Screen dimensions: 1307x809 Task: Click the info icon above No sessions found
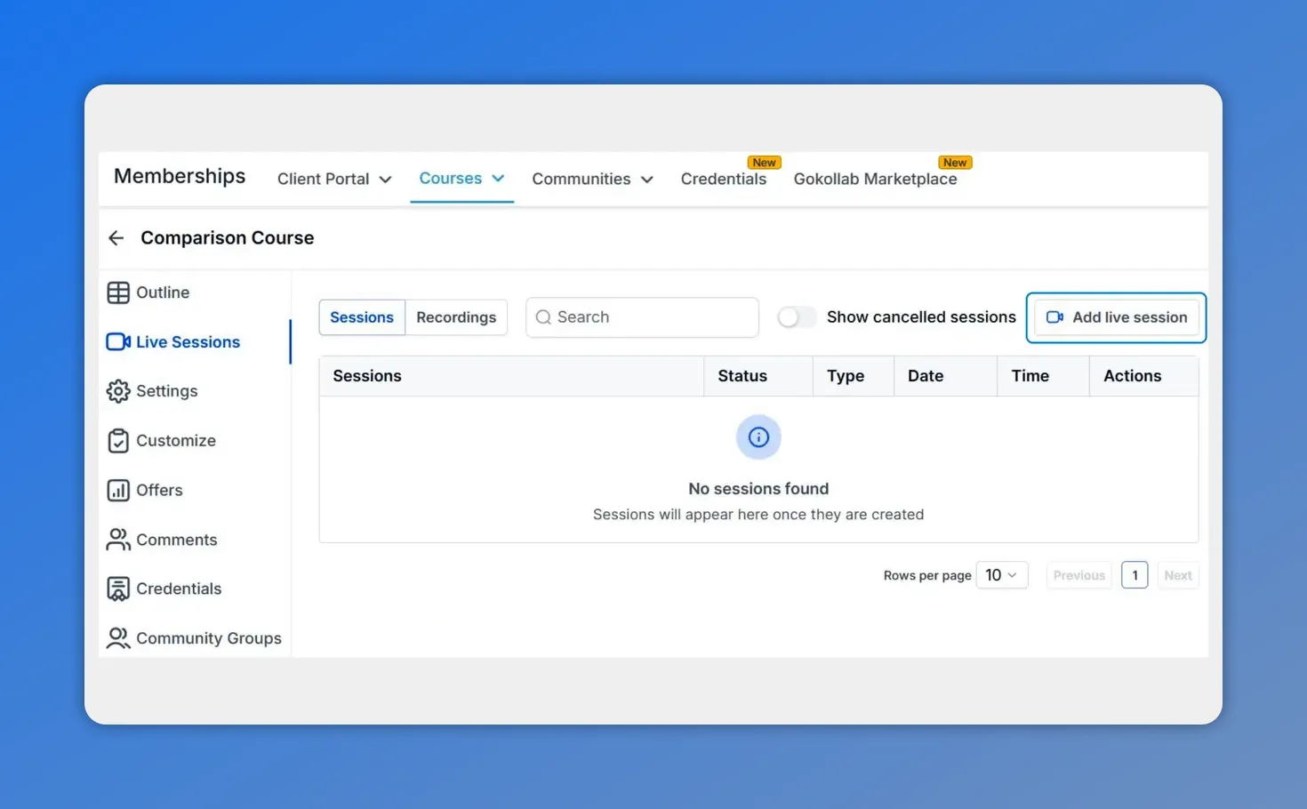[x=758, y=437]
